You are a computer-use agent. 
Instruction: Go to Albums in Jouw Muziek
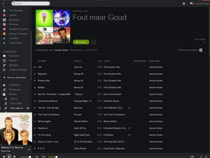13,61
